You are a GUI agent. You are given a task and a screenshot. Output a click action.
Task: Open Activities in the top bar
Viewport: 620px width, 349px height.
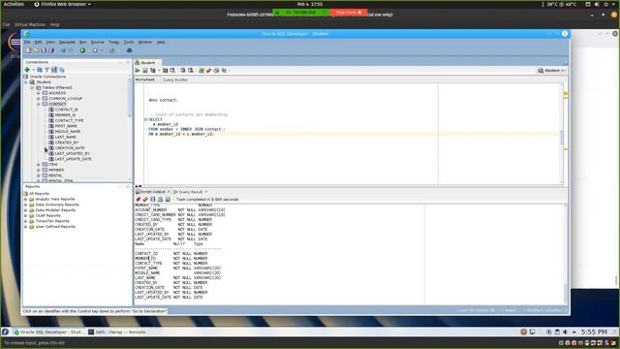tap(14, 4)
